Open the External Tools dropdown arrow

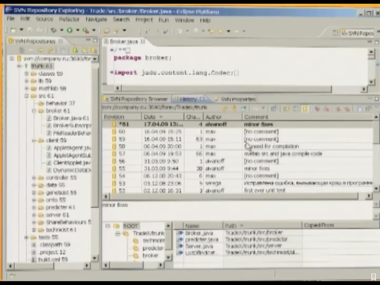(94, 30)
